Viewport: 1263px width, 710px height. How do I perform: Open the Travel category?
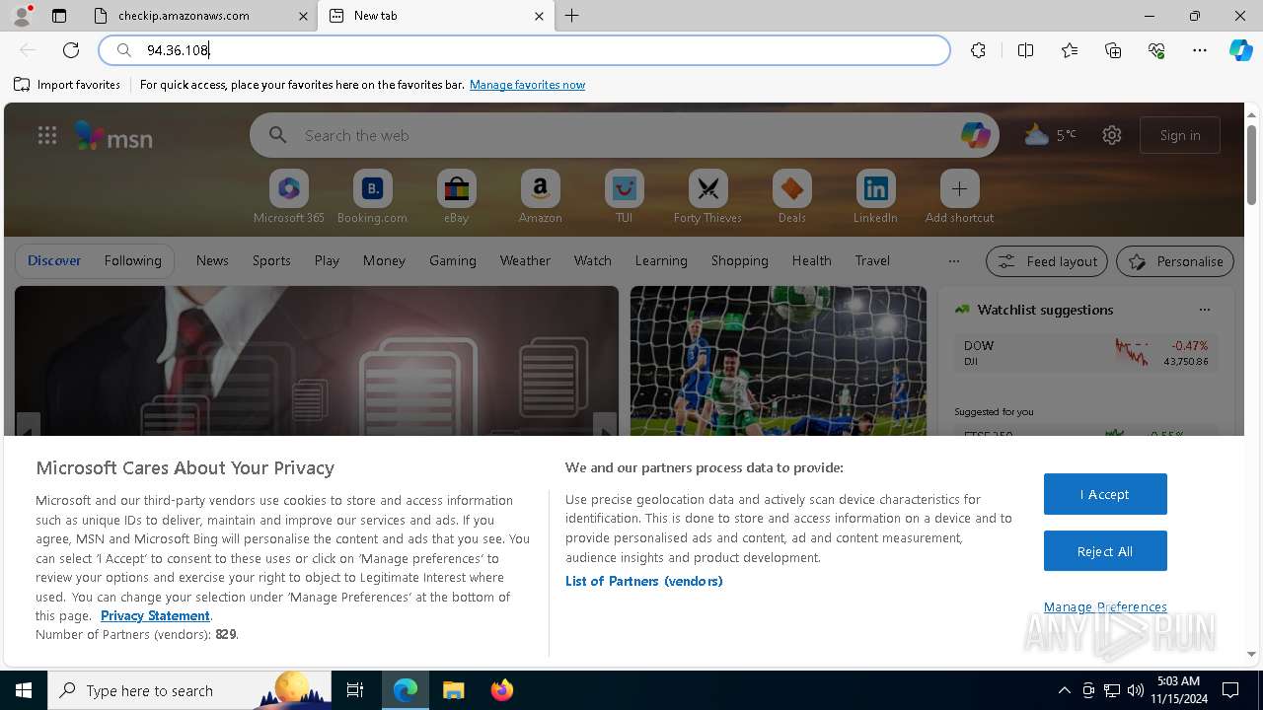872,260
